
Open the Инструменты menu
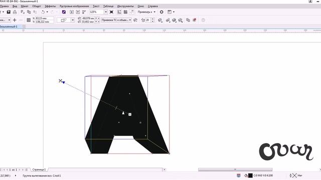(125, 6)
